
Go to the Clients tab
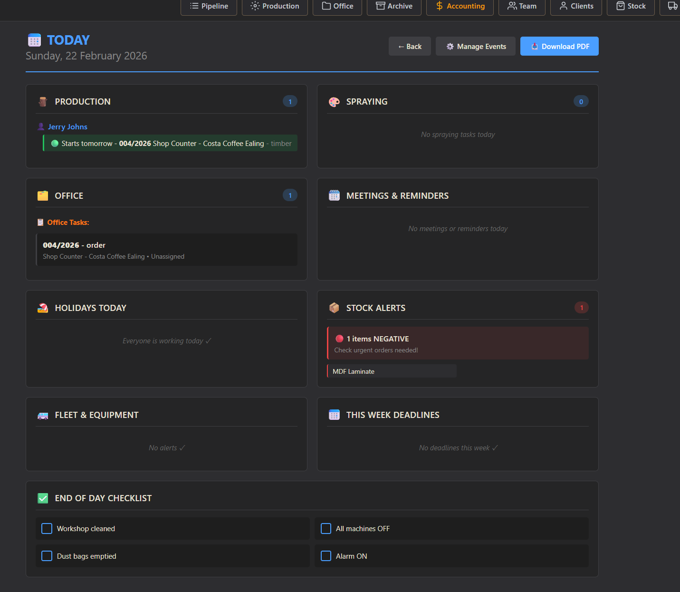(x=576, y=6)
